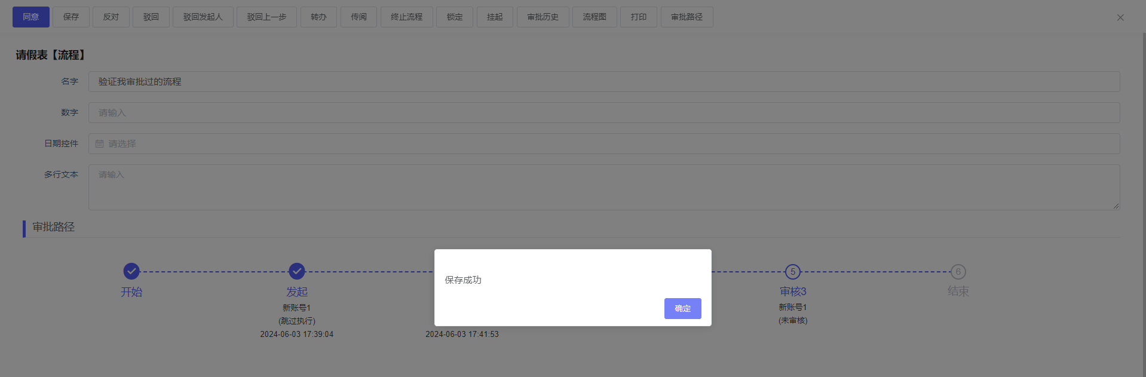Click the 打印 print button
This screenshot has width=1146, height=377.
(638, 17)
